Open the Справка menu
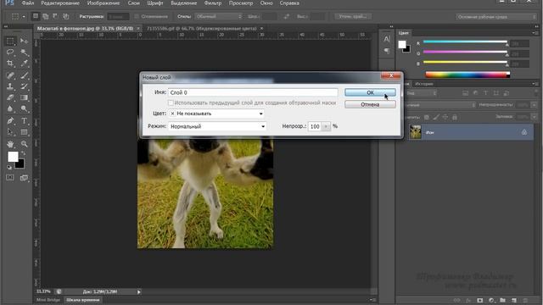Viewport: 543px width, 305px height. coord(289,3)
